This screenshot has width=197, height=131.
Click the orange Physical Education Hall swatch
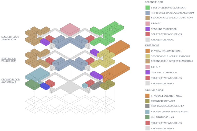click(147, 51)
